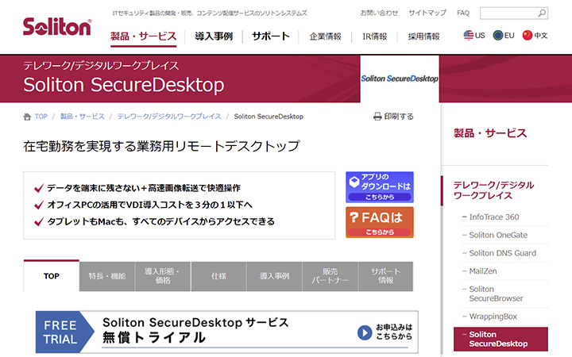Select the 導入事例 tab below the summary
The image size is (572, 357).
274,276
